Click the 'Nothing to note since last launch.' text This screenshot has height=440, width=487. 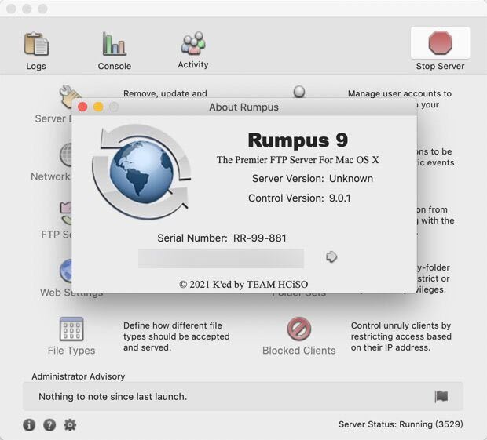pos(113,397)
